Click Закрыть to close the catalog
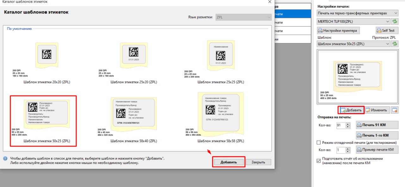Screen dimensions: 405x187 pyautogui.click(x=259, y=162)
